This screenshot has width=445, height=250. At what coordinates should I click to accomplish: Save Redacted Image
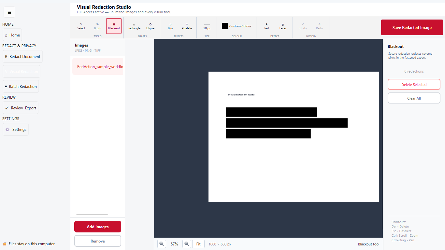pyautogui.click(x=412, y=27)
